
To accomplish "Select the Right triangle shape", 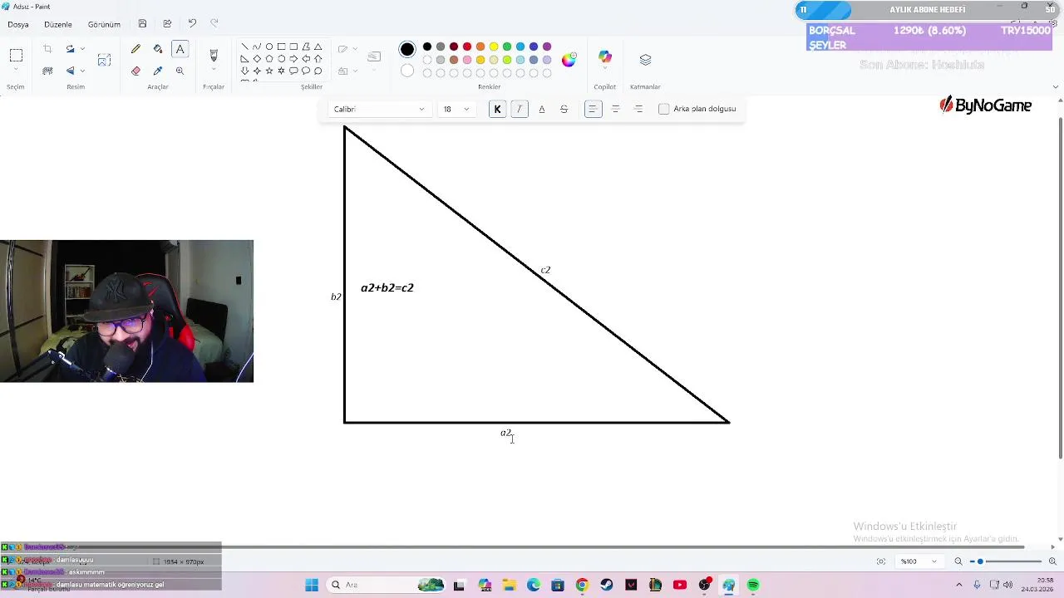I will point(244,59).
